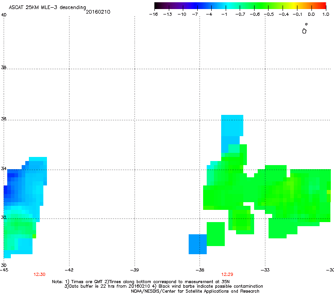334x294 pixels.
Task: Click the colorbar label -4
Action: coord(209,14)
